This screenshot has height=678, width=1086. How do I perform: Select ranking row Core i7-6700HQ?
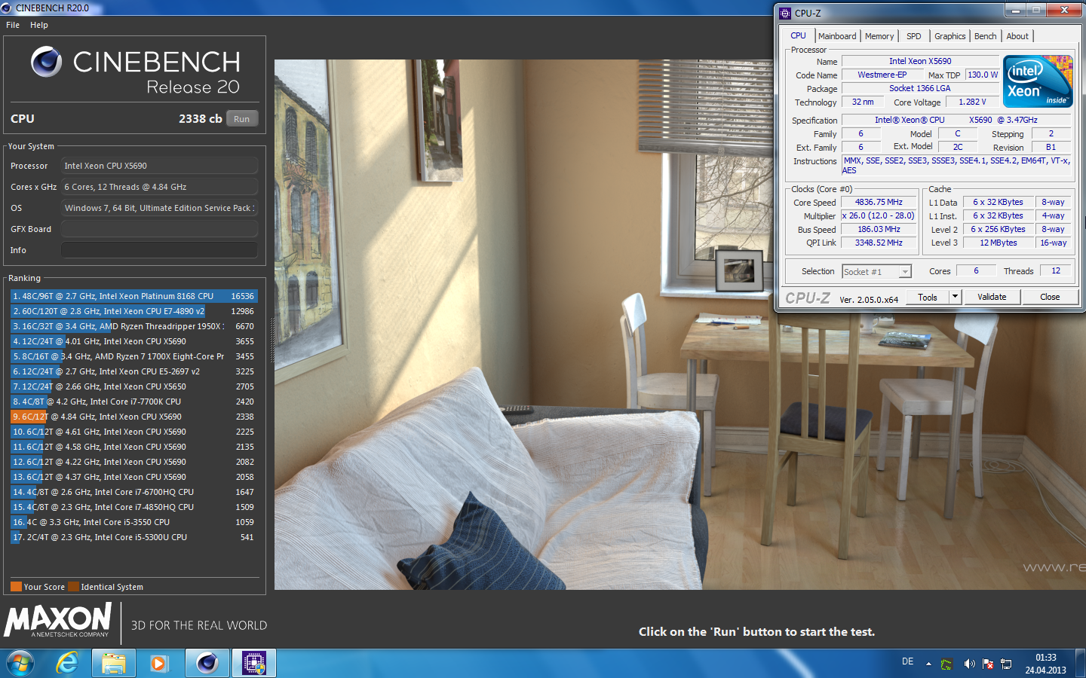pyautogui.click(x=133, y=492)
